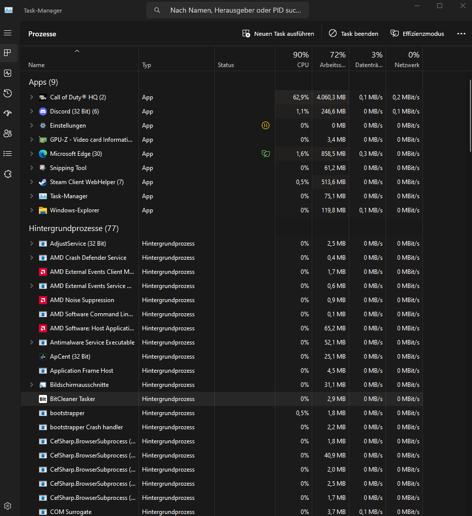The width and height of the screenshot is (472, 516).
Task: Click the Discord app icon
Action: point(43,111)
